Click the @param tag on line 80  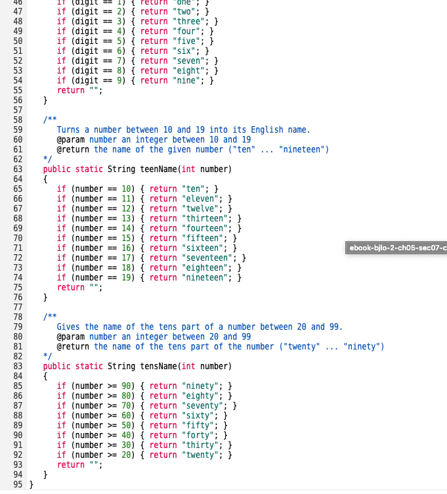(70, 336)
